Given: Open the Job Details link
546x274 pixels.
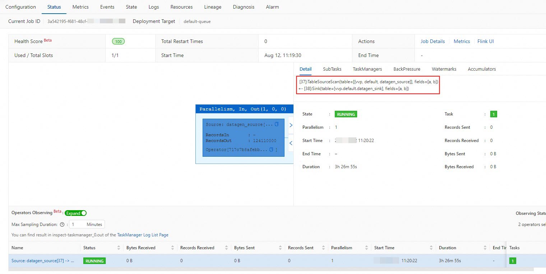Looking at the screenshot, I should [433, 41].
